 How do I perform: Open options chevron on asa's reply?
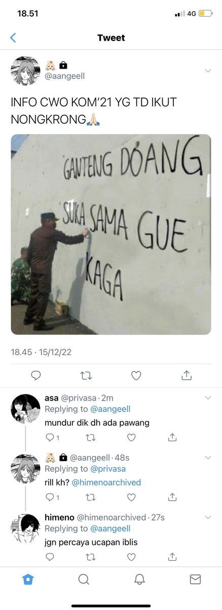208,398
